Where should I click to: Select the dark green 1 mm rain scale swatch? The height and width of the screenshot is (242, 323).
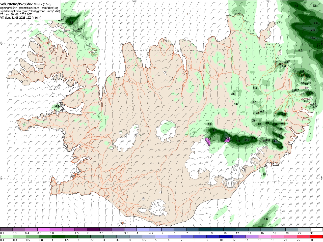tap(58, 236)
